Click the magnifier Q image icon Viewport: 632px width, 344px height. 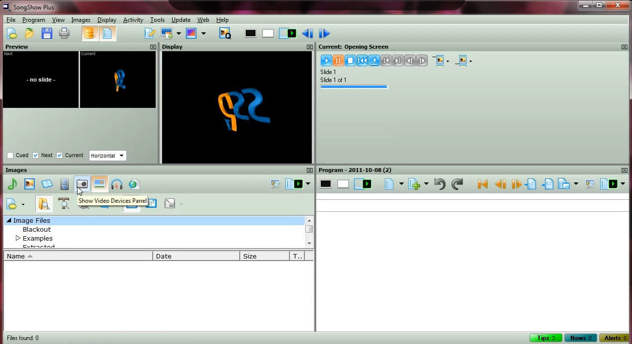tap(225, 33)
